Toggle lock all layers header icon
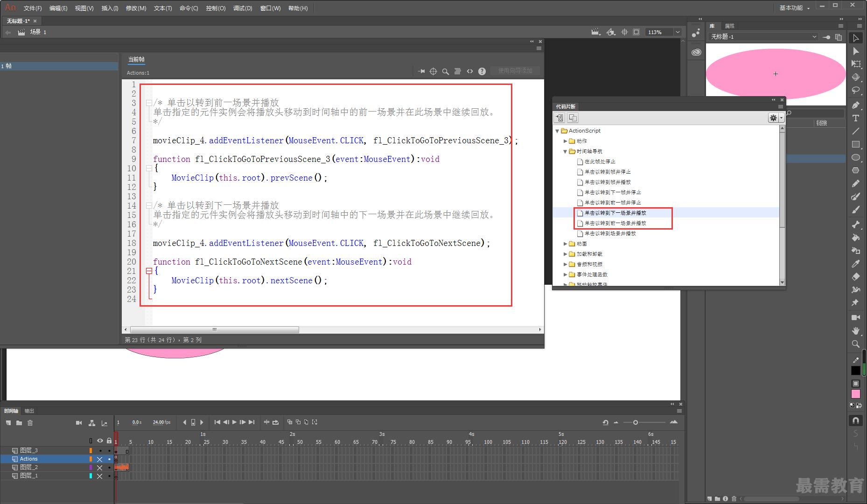Screen dimensions: 867x504 coord(109,441)
